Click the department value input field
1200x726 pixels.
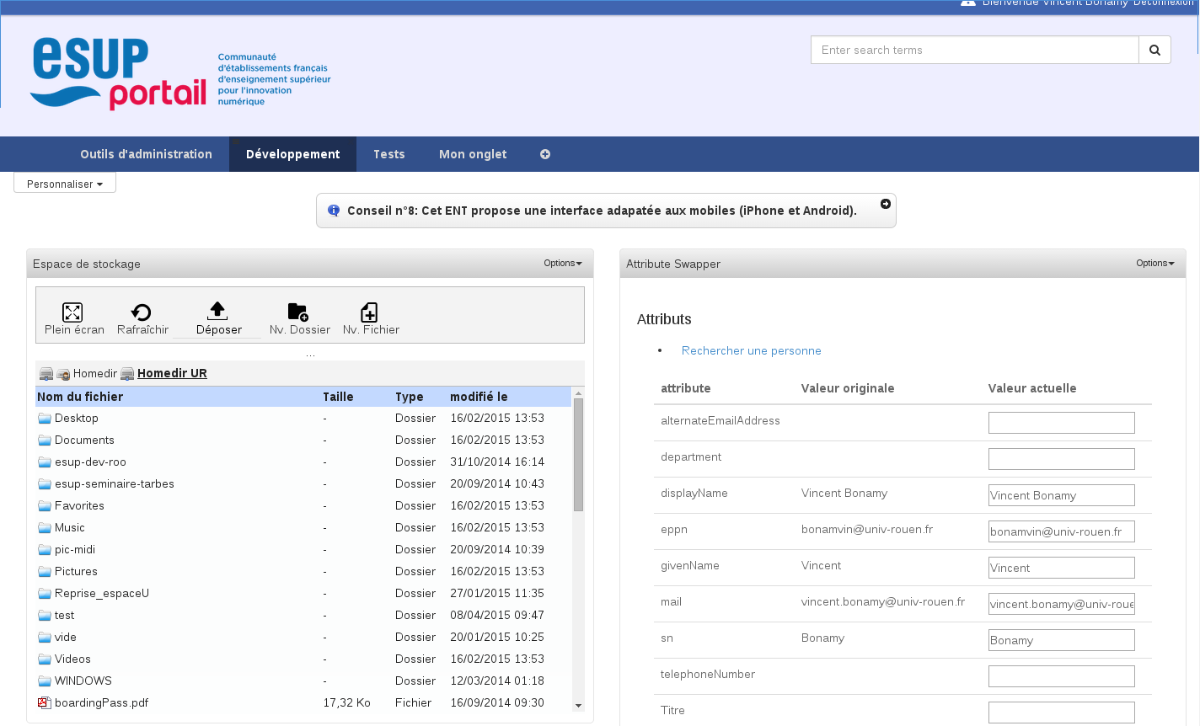(1061, 459)
